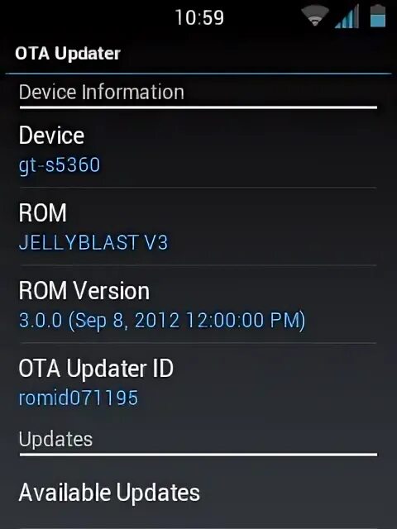This screenshot has height=529, width=397.
Task: Open the Device preference item
Action: click(x=198, y=149)
